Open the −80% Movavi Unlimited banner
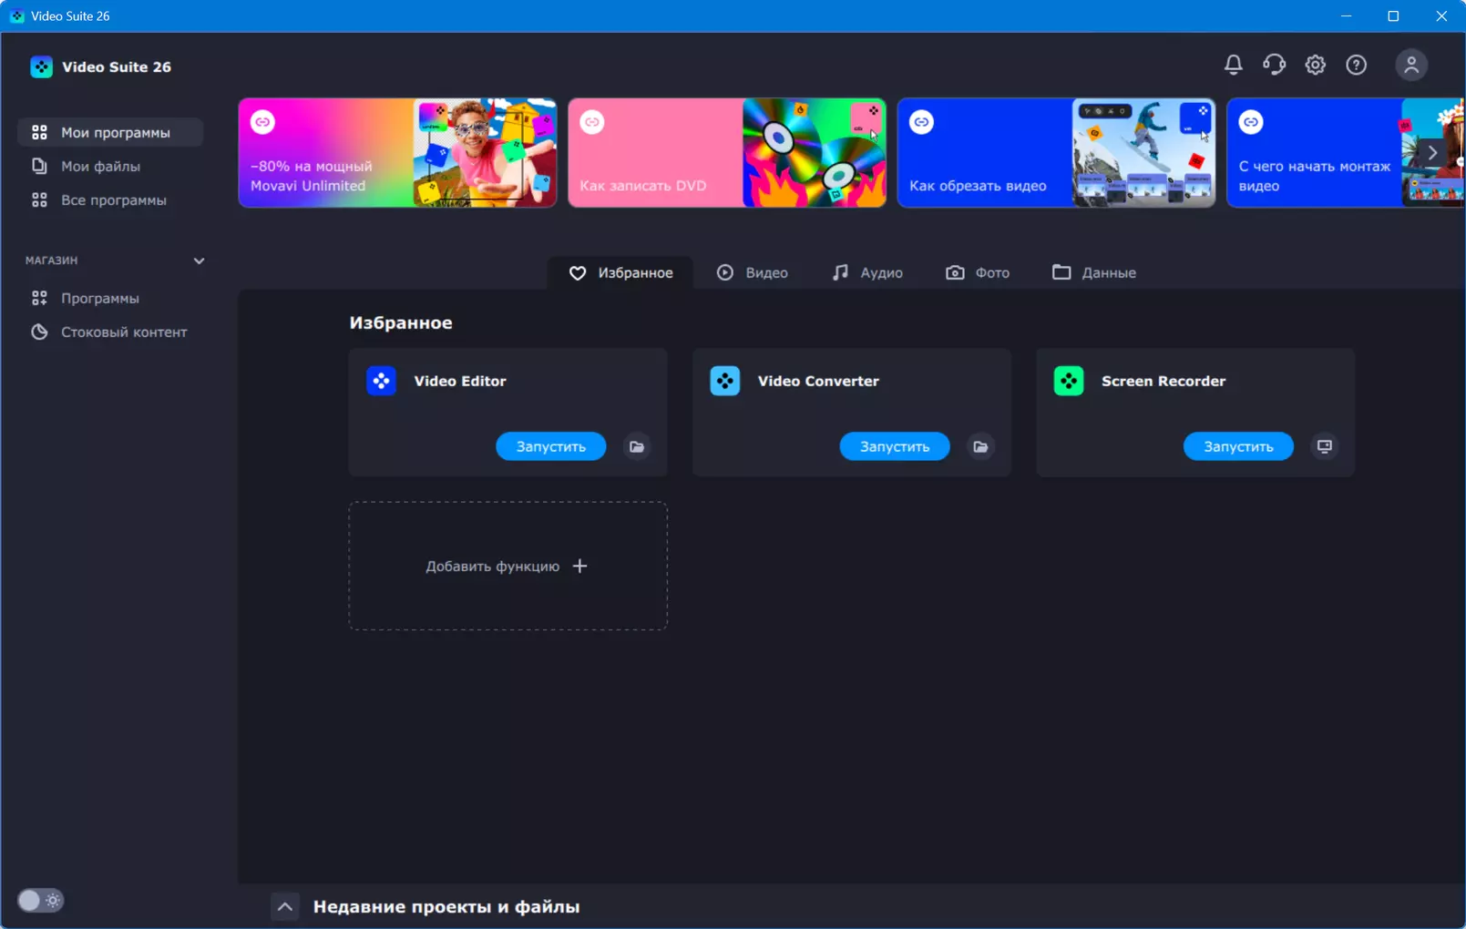 [397, 153]
